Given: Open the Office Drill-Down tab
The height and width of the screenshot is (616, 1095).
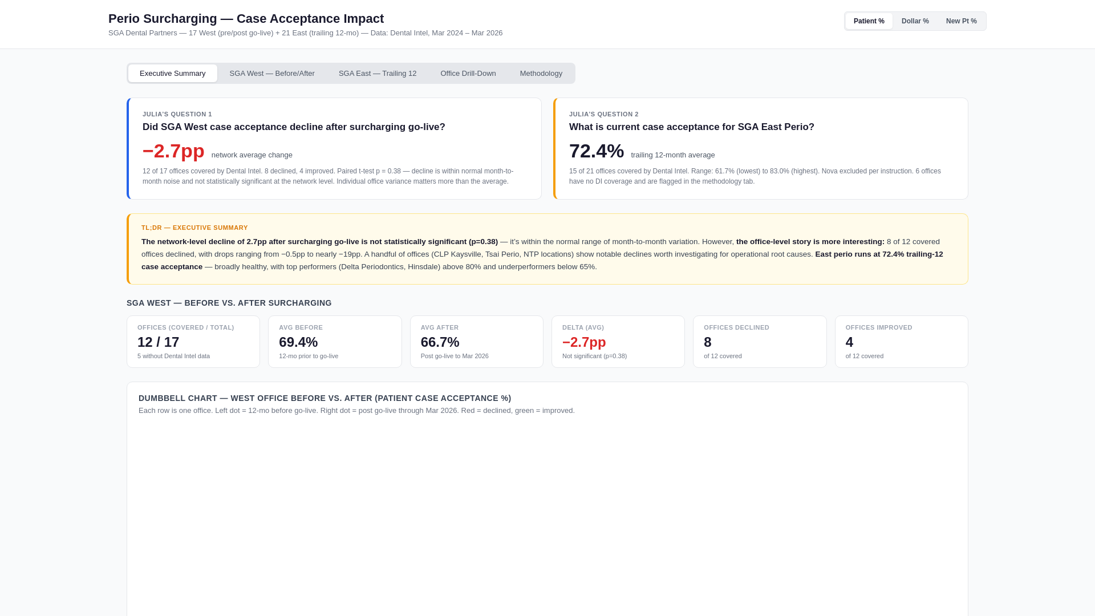Looking at the screenshot, I should [x=468, y=74].
